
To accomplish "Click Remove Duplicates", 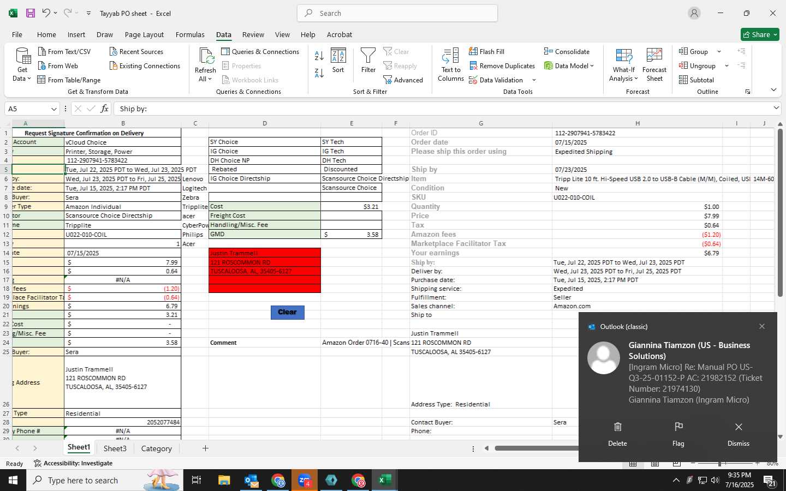I will pyautogui.click(x=502, y=65).
